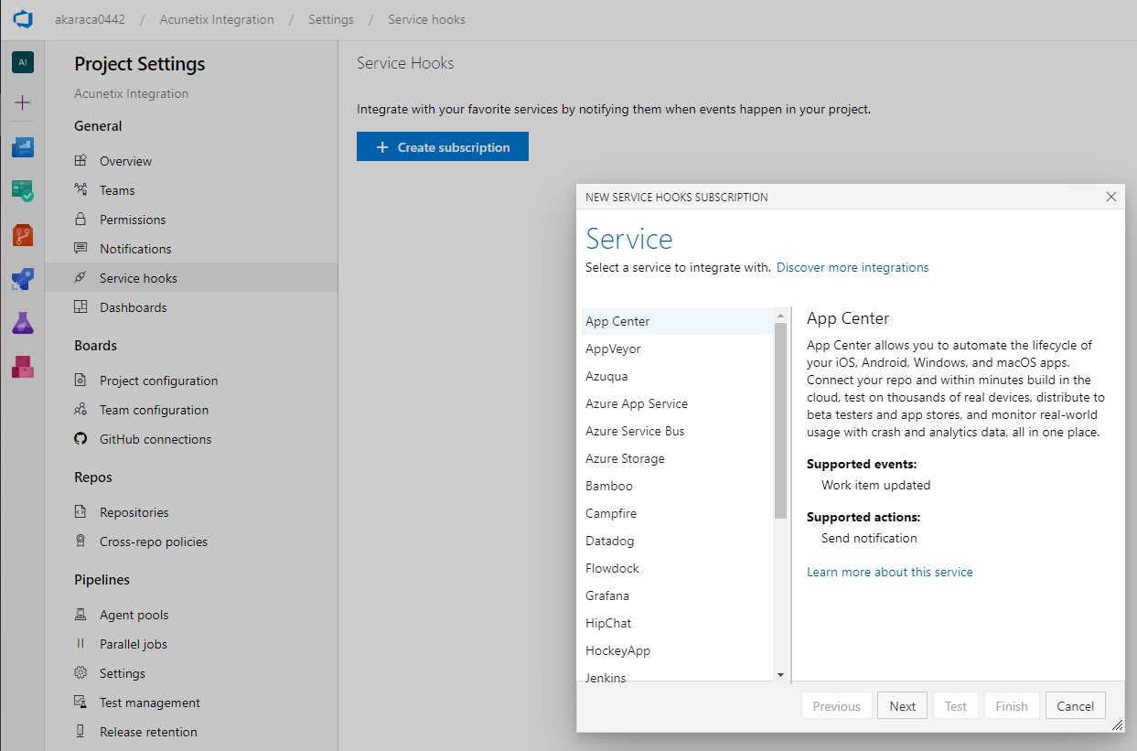
Task: Click the Agent pools icon
Action: coord(81,615)
